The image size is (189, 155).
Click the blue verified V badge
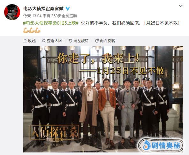(68, 9)
